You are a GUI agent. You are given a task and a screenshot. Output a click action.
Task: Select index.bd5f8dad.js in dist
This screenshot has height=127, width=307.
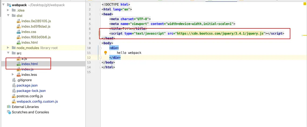pos(36,26)
